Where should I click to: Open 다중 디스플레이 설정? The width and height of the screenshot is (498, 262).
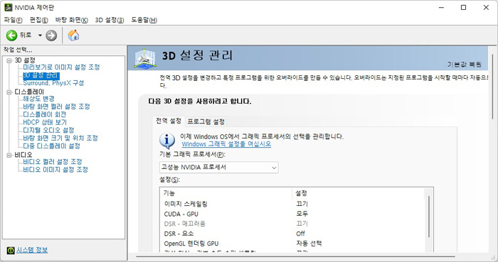pyautogui.click(x=51, y=146)
